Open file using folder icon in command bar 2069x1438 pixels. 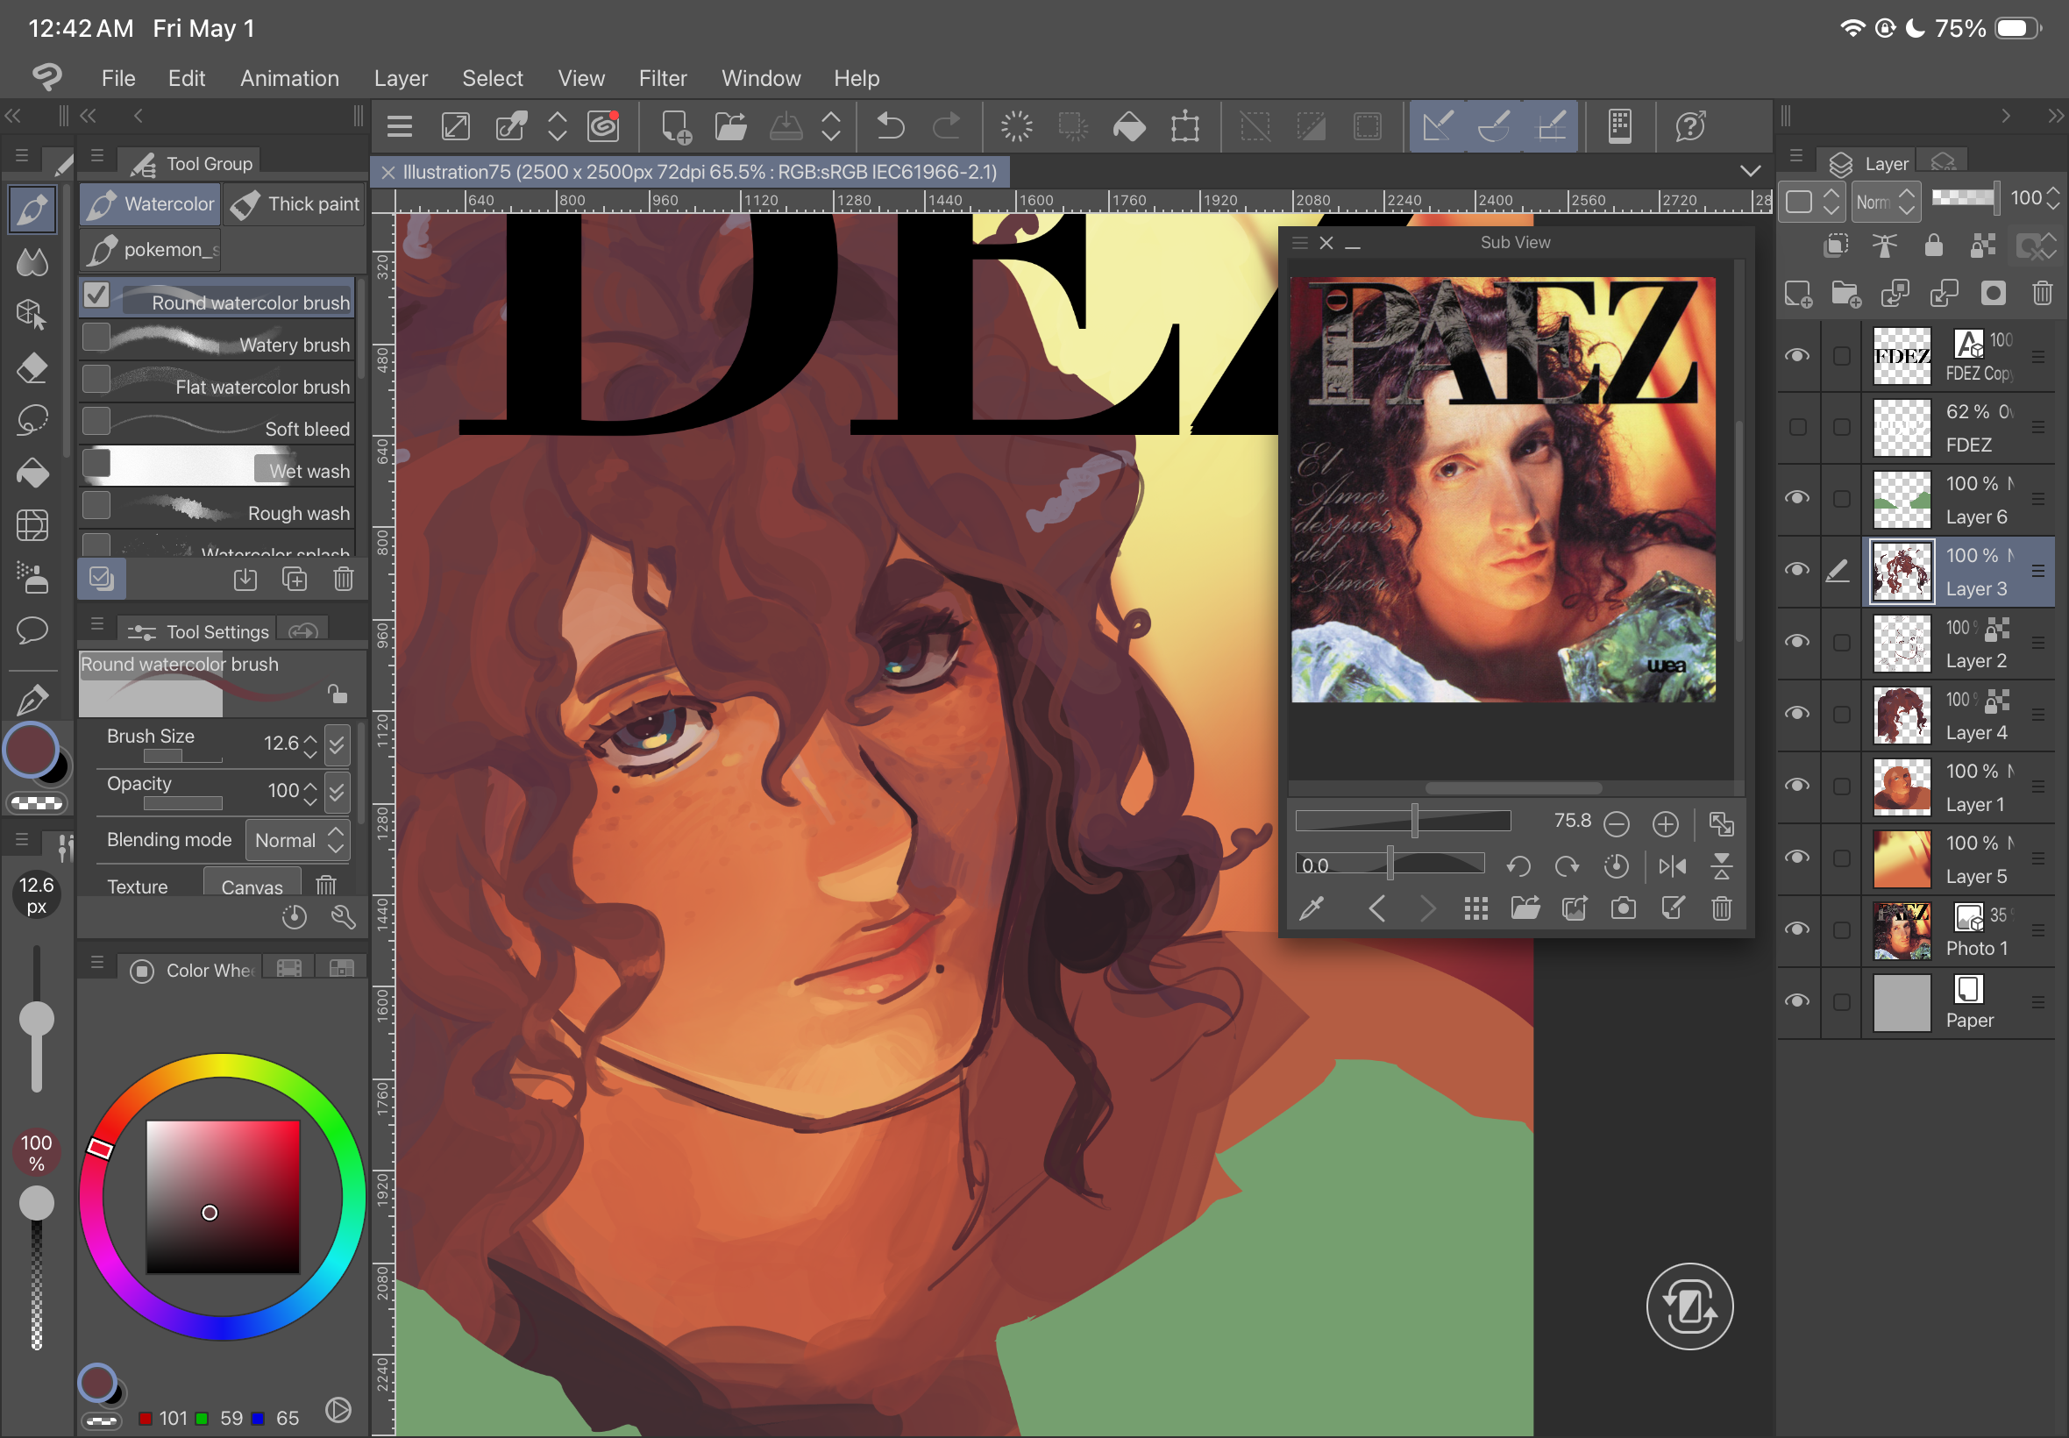tap(730, 126)
